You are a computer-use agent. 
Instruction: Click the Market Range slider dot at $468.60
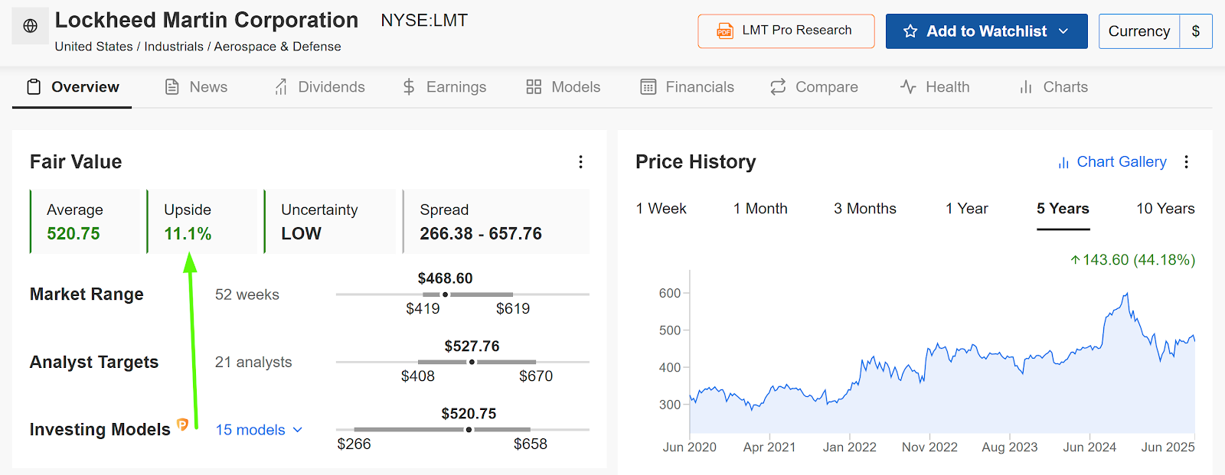pos(445,294)
